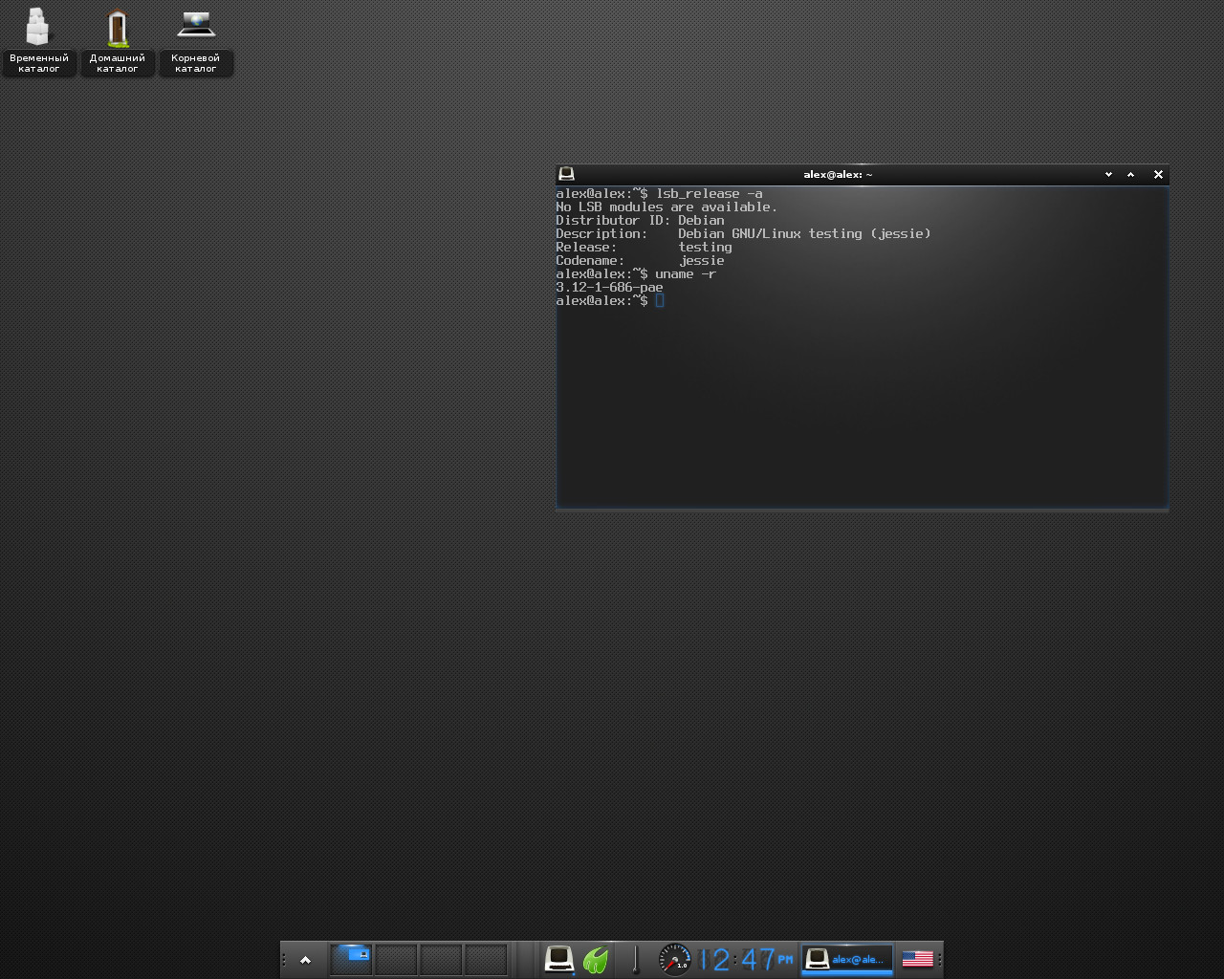Switch to the second virtual desktop in pager
Screen dimensions: 1224x979
pos(396,959)
